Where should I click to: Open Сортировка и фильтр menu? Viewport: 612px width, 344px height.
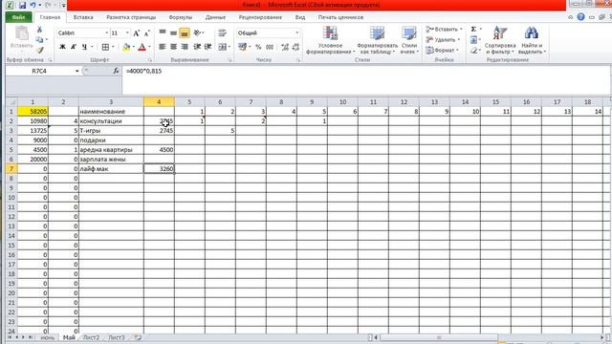(500, 40)
